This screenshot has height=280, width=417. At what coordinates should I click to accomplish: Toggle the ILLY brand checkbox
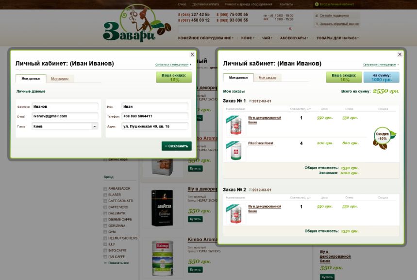[x=105, y=245]
